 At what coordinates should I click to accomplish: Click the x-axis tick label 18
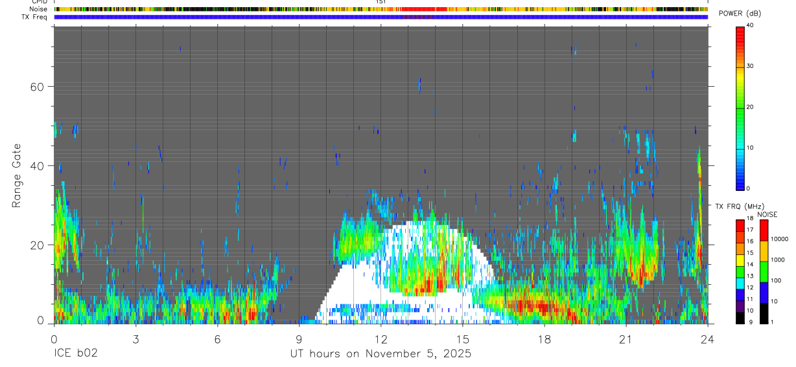[544, 340]
